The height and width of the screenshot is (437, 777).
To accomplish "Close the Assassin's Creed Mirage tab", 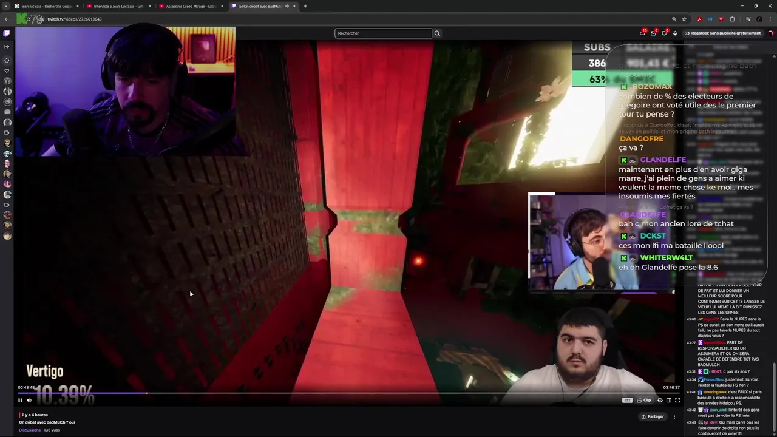I will 222,6.
